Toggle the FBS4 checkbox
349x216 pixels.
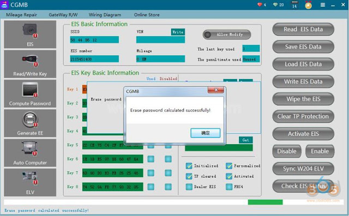click(x=229, y=187)
